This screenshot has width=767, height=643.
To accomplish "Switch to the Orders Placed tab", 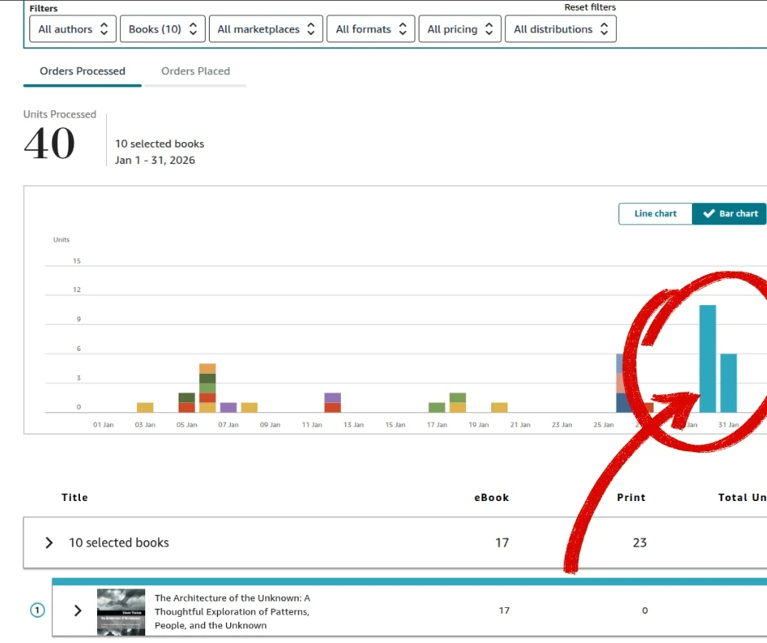I will click(x=195, y=71).
